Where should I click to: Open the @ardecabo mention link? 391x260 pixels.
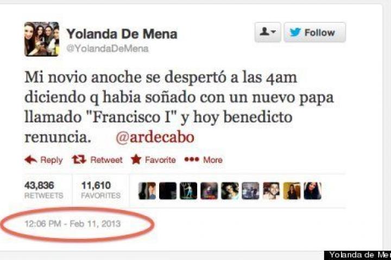coord(155,138)
